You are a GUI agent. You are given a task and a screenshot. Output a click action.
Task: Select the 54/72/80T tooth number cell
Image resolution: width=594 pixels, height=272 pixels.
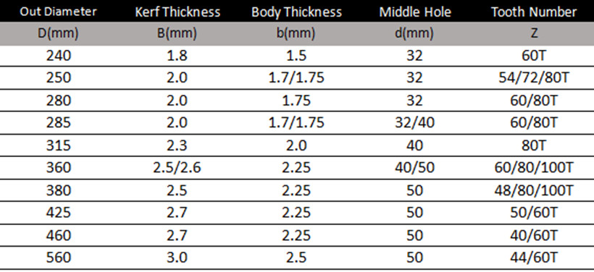534,78
